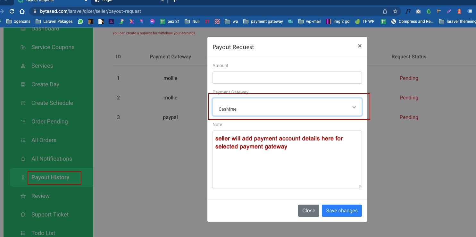This screenshot has width=476, height=237.
Task: Go to All Orders in the sidebar
Action: tap(44, 140)
